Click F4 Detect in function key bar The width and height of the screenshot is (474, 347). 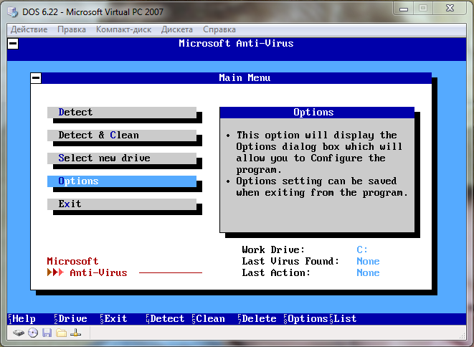(x=166, y=319)
